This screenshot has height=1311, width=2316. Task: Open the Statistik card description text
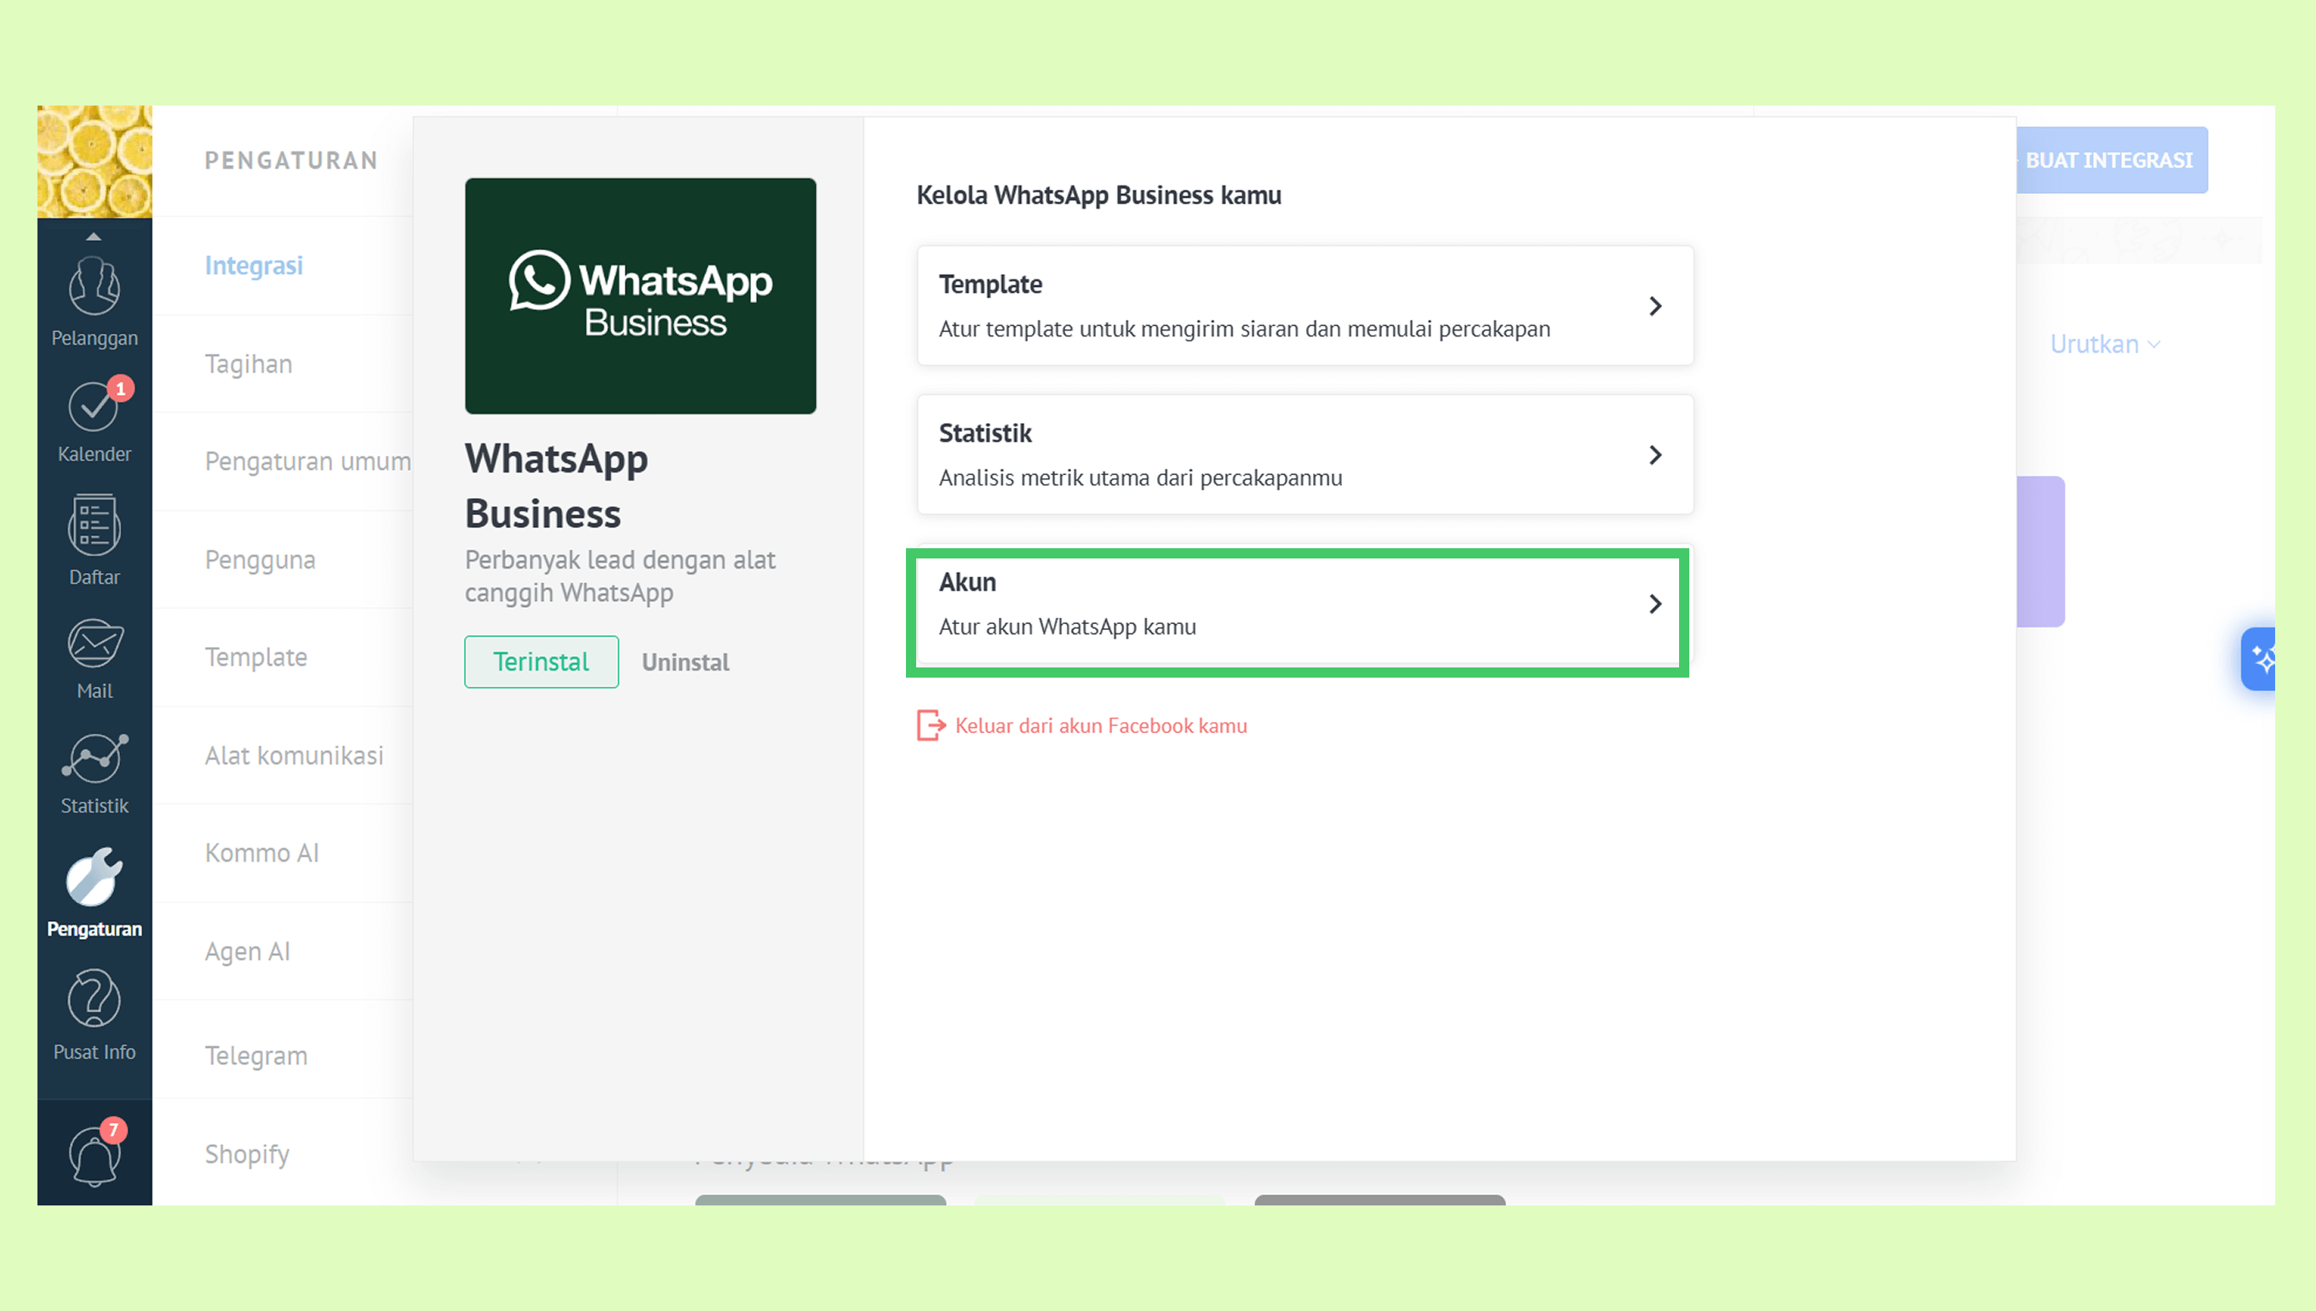tap(1140, 478)
